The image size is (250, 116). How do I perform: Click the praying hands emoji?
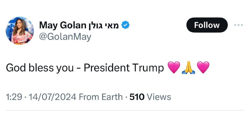[188, 68]
